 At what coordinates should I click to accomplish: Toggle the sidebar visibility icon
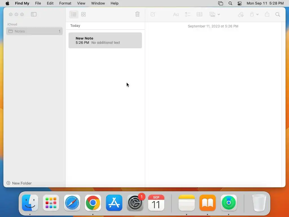tap(34, 14)
